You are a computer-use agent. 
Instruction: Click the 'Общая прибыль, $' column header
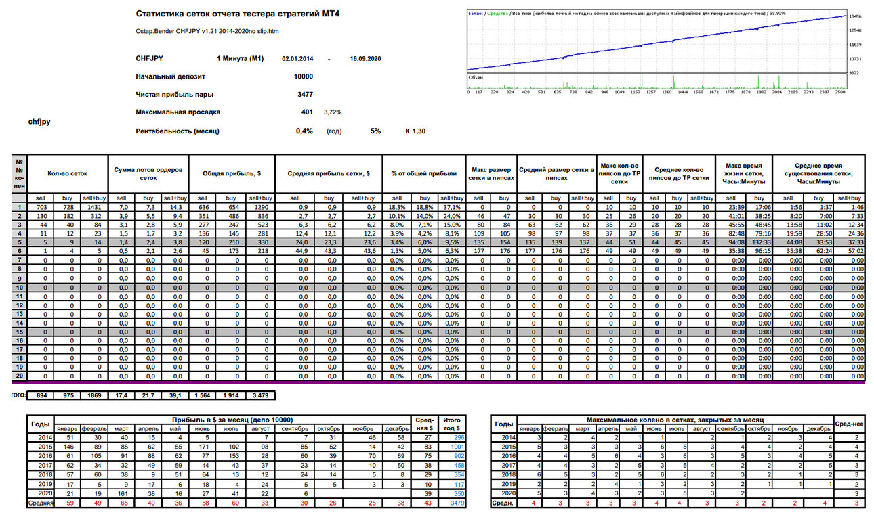point(232,173)
